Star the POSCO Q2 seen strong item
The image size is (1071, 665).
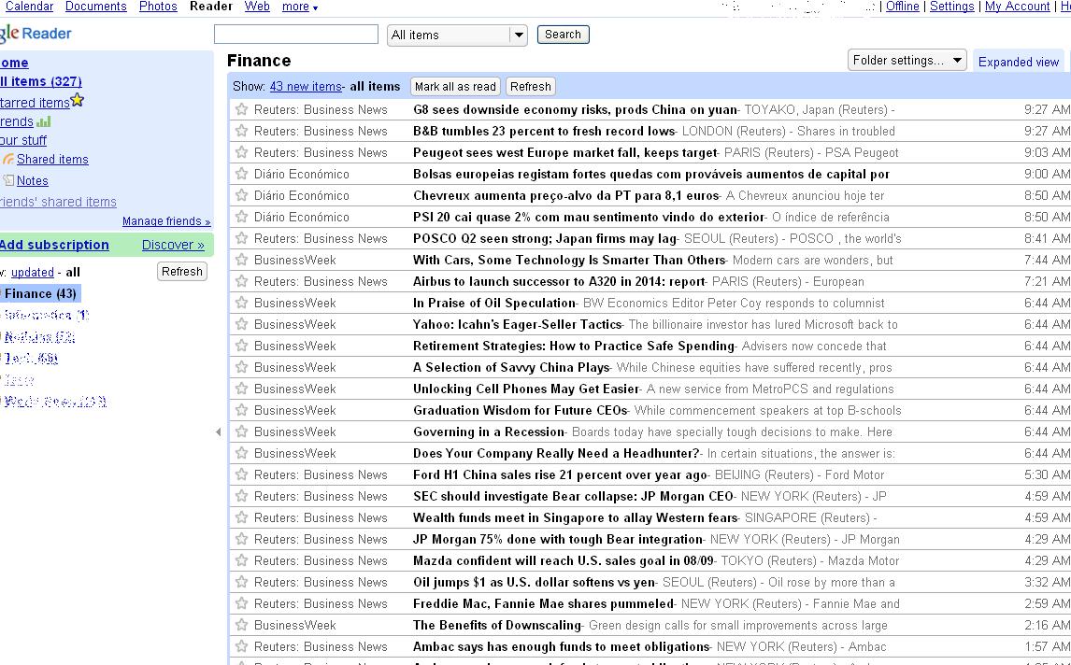[x=241, y=238]
